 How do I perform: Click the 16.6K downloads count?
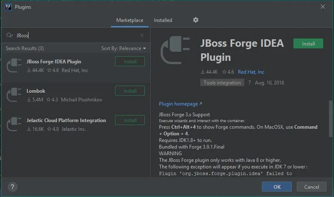tap(35, 129)
